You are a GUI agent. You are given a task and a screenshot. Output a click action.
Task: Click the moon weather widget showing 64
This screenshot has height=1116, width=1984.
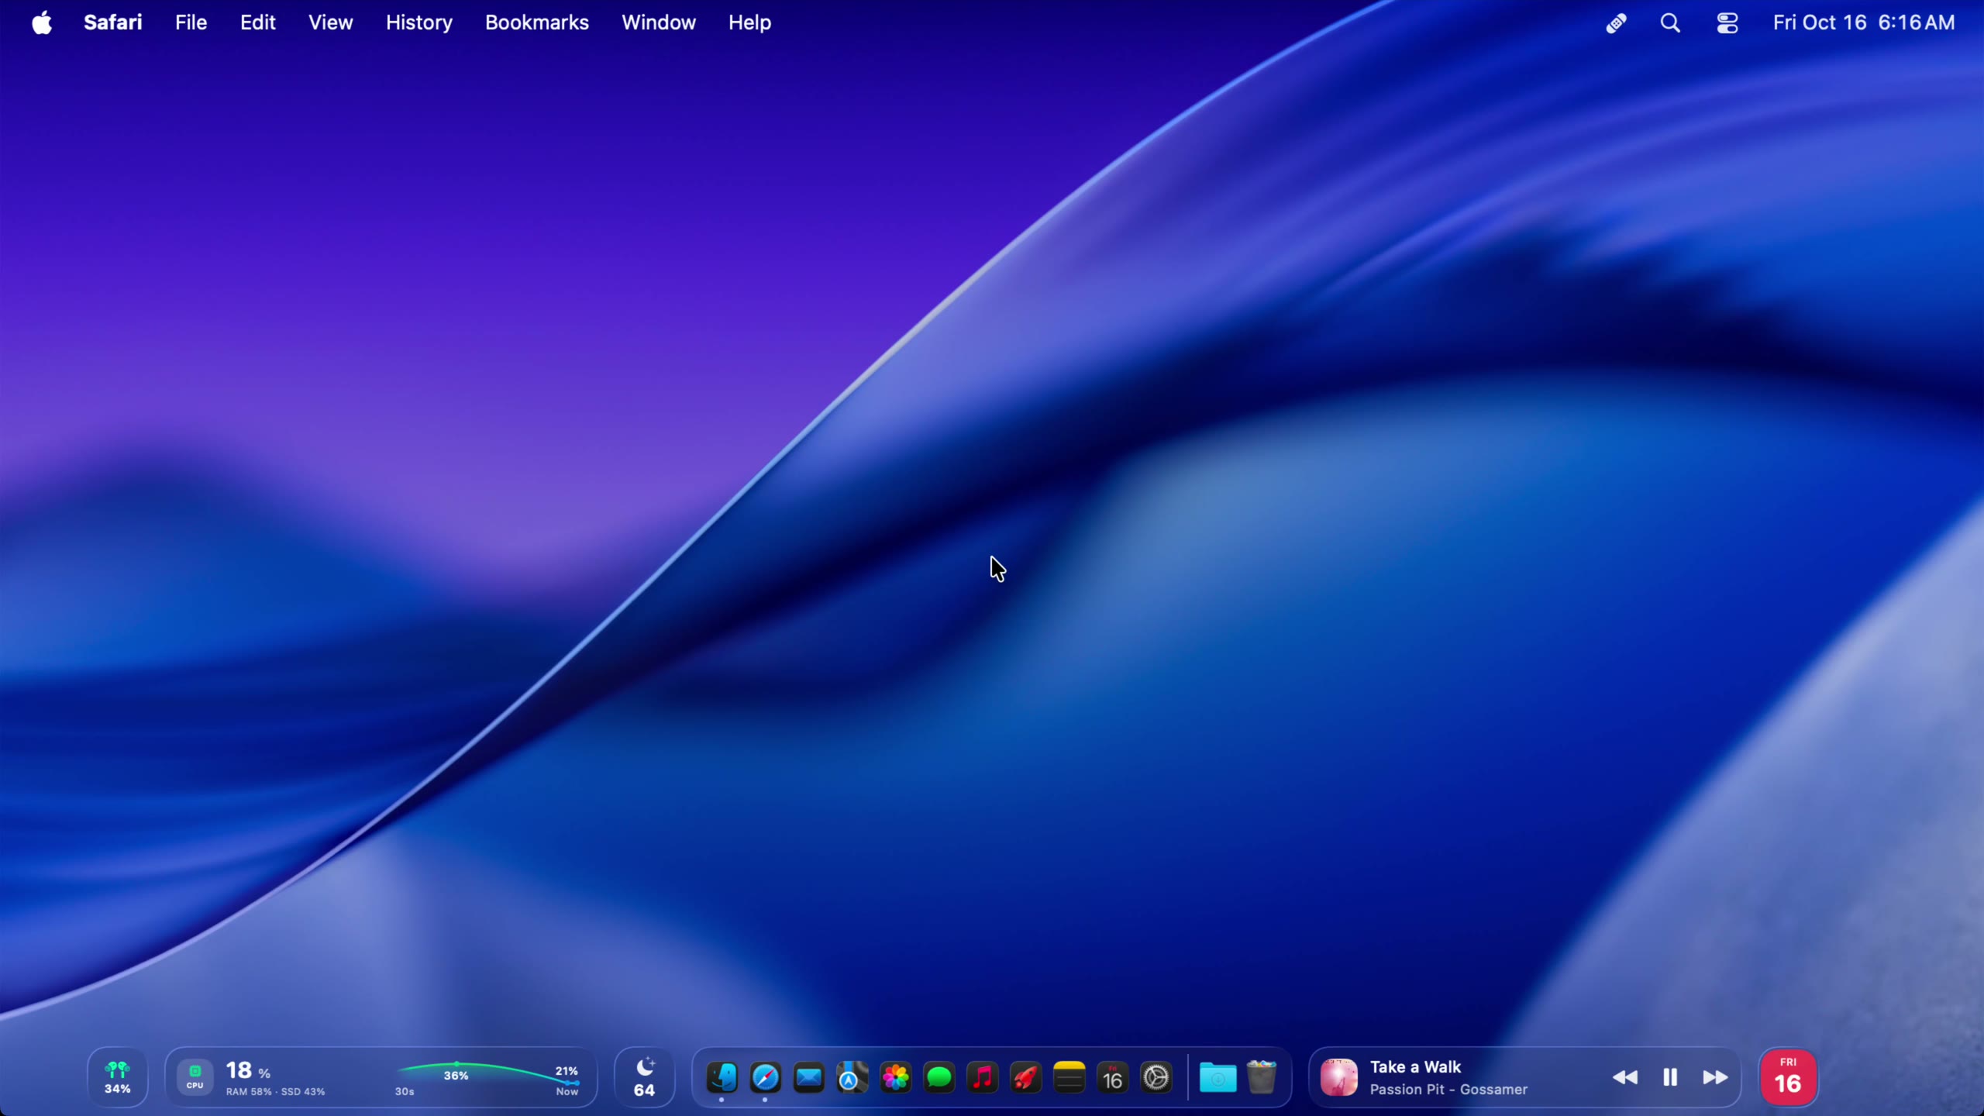pos(645,1077)
